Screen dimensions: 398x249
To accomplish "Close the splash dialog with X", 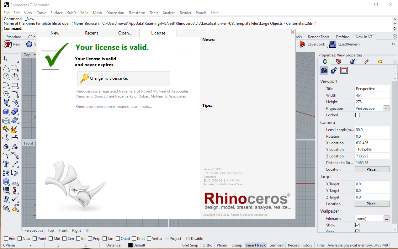I will 292,32.
